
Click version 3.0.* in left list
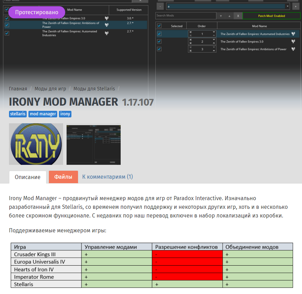130,18
